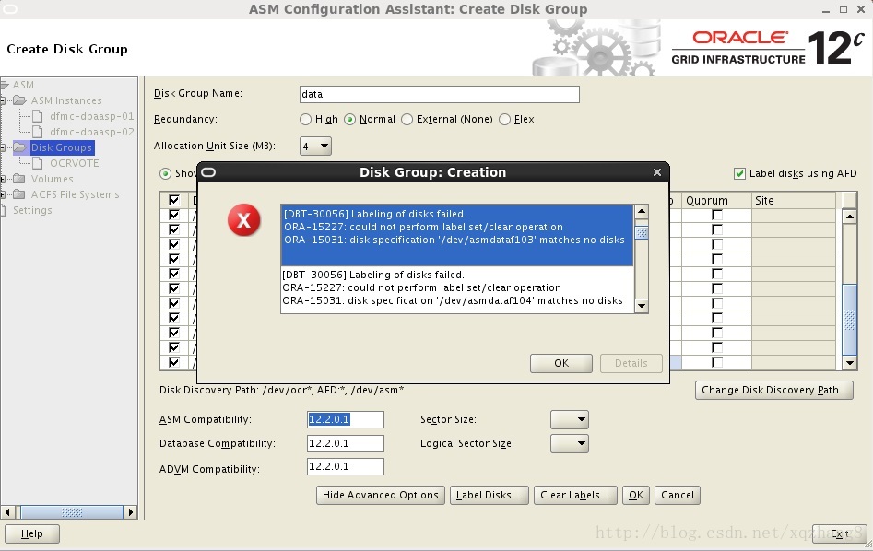873x551 pixels.
Task: Click the Help button
Action: pos(31,533)
